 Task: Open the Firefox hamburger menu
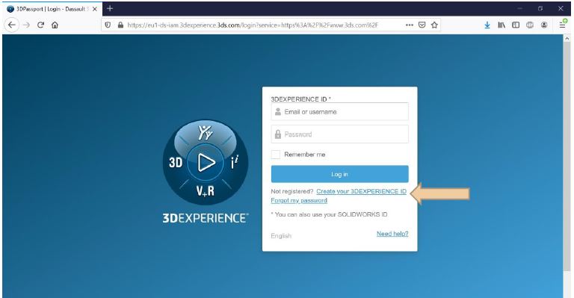click(x=563, y=24)
